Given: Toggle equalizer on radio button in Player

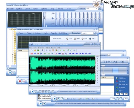Looking at the screenshot, I should 52,19.
